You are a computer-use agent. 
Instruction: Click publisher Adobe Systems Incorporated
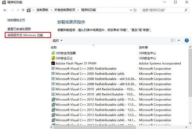coord(160,63)
